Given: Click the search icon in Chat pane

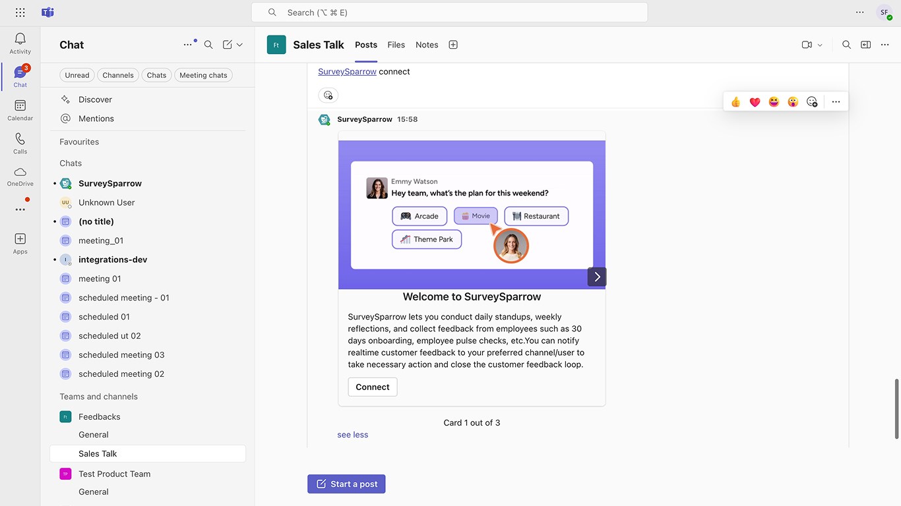Looking at the screenshot, I should [208, 45].
